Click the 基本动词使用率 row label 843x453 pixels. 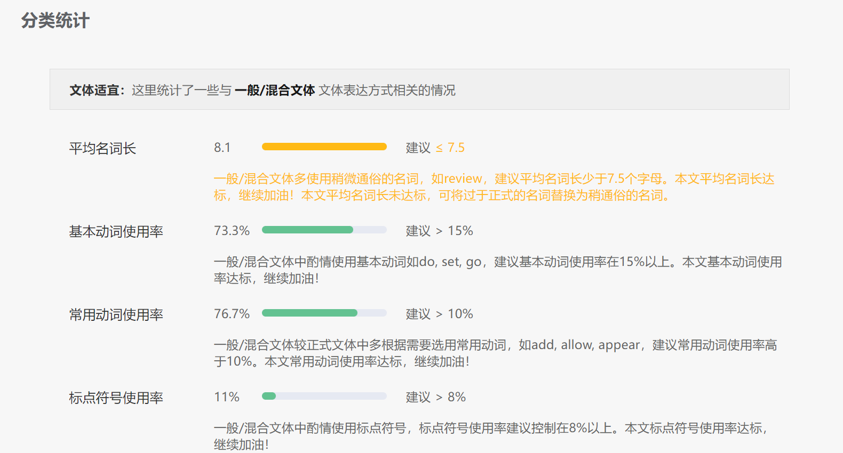pyautogui.click(x=116, y=231)
